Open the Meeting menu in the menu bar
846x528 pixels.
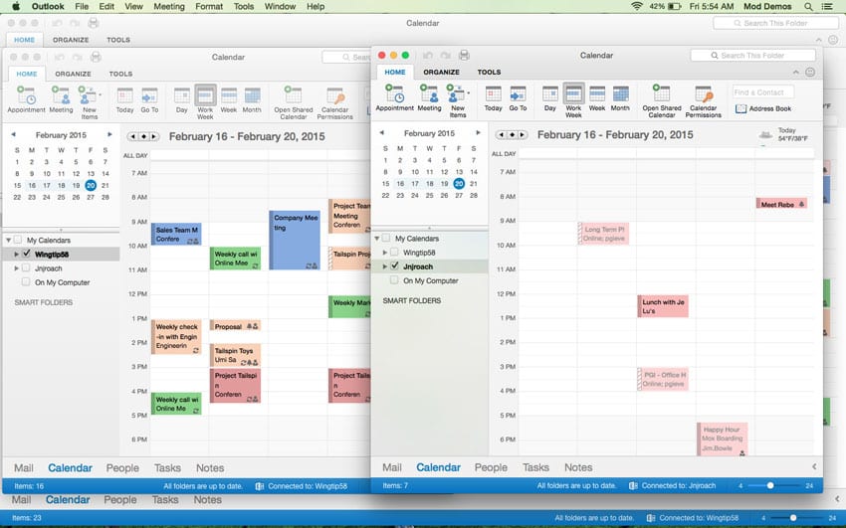pyautogui.click(x=168, y=6)
